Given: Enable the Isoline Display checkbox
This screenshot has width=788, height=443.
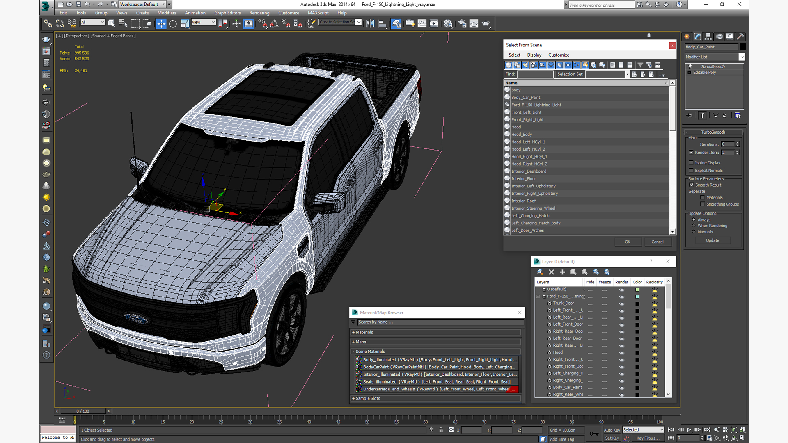Looking at the screenshot, I should coord(691,162).
